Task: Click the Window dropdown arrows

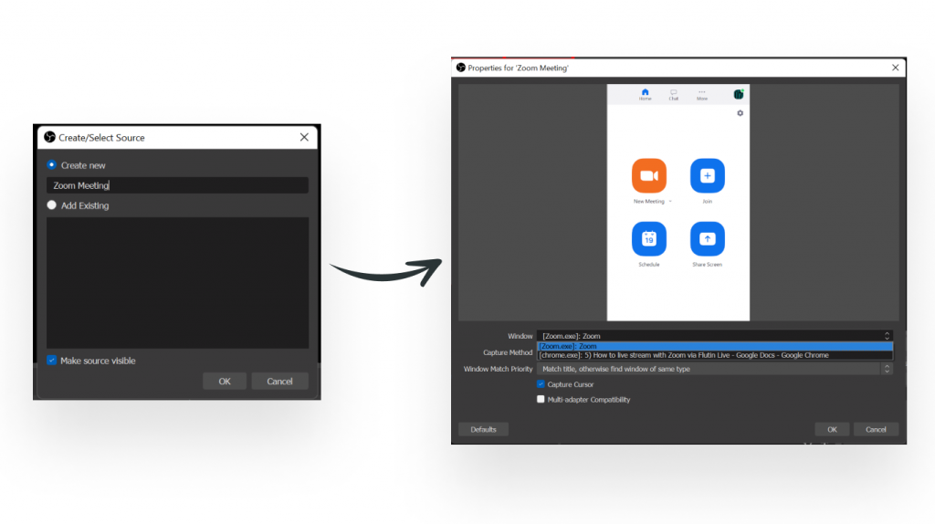Action: tap(887, 336)
